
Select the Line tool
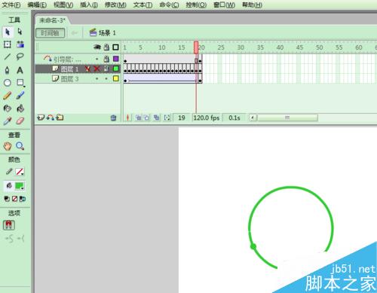(x=8, y=56)
